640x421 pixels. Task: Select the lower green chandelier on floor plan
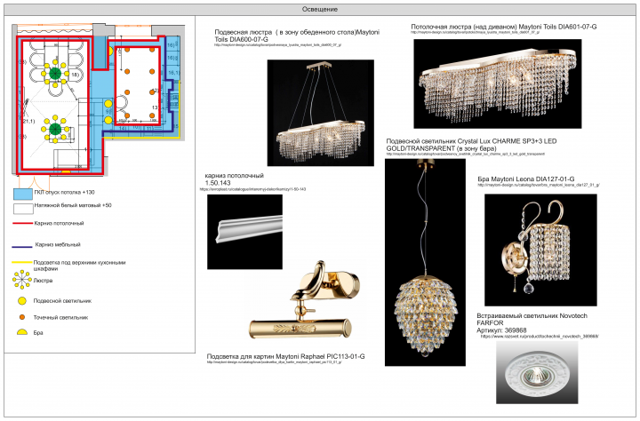pyautogui.click(x=55, y=130)
